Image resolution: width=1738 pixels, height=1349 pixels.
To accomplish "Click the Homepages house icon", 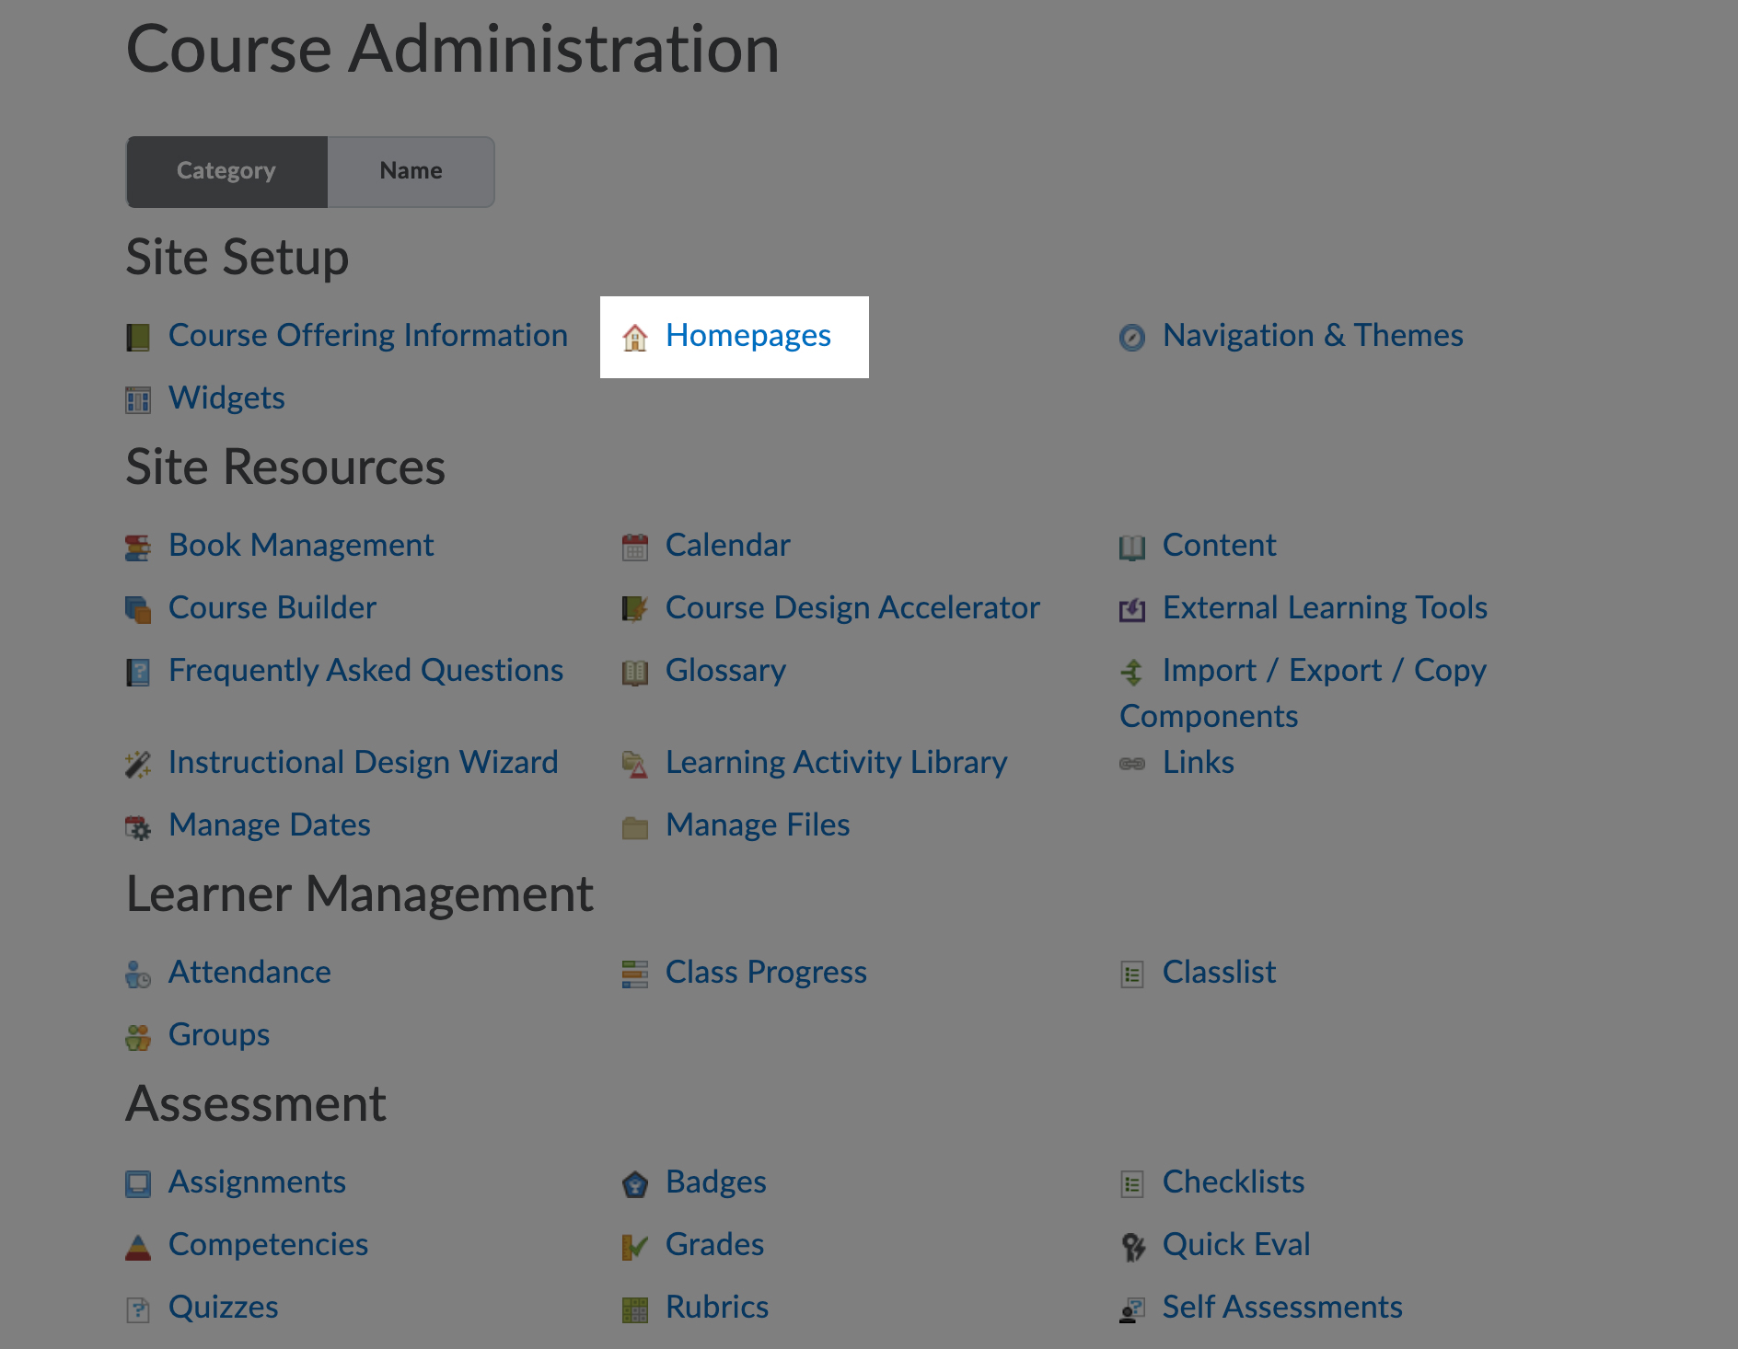I will point(634,338).
